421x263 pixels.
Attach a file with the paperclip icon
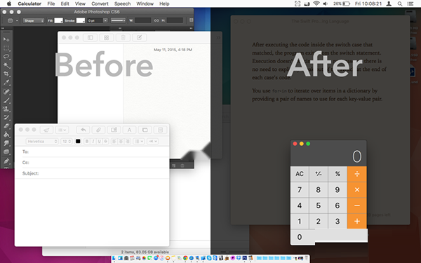coord(98,130)
